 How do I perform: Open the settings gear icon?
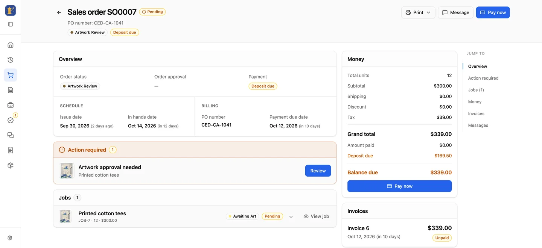10,238
